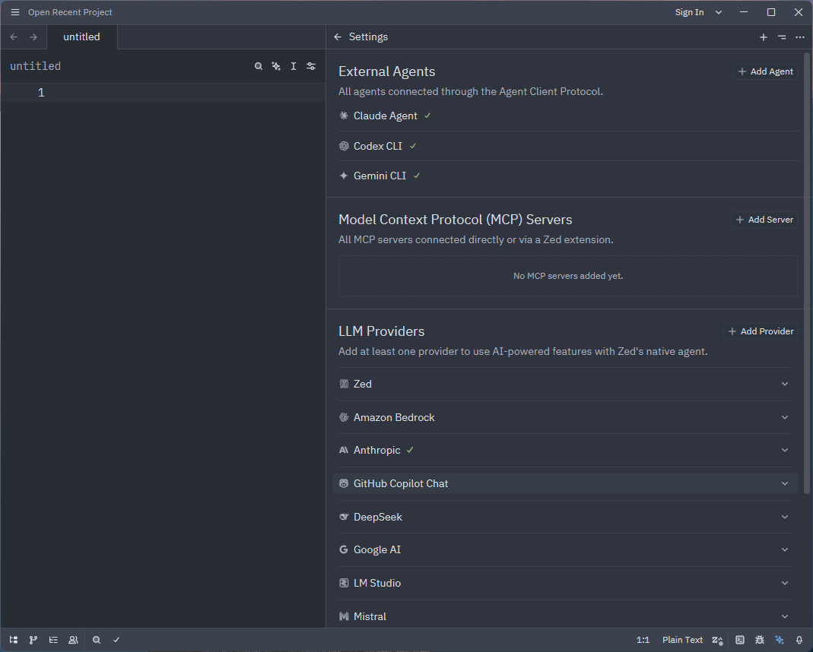The height and width of the screenshot is (652, 813).
Task: Click the Add Agent button
Action: pos(765,71)
